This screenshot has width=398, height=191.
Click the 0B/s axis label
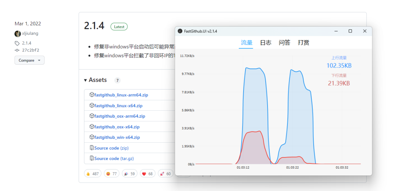[191, 164]
